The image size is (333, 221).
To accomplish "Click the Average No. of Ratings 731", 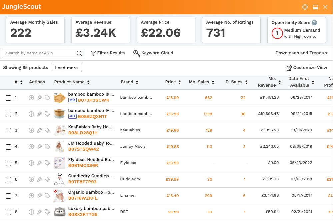I will 216,33.
